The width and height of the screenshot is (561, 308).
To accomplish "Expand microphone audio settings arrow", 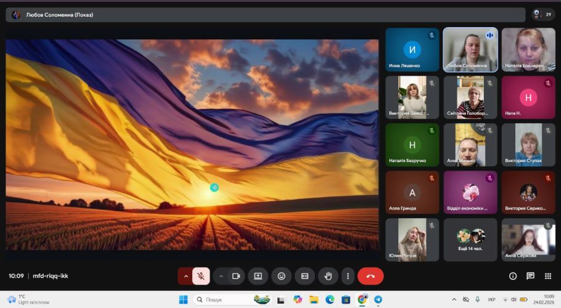I will [186, 276].
